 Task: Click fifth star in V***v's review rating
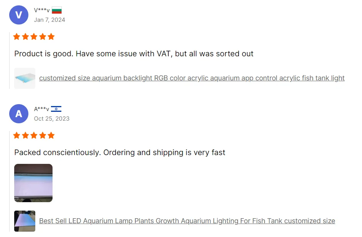[x=51, y=37]
